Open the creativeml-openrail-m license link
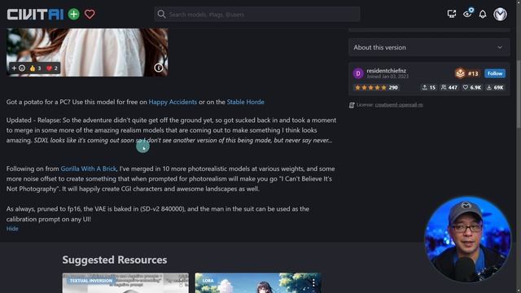Screen dimensions: 521x293 click(x=399, y=105)
